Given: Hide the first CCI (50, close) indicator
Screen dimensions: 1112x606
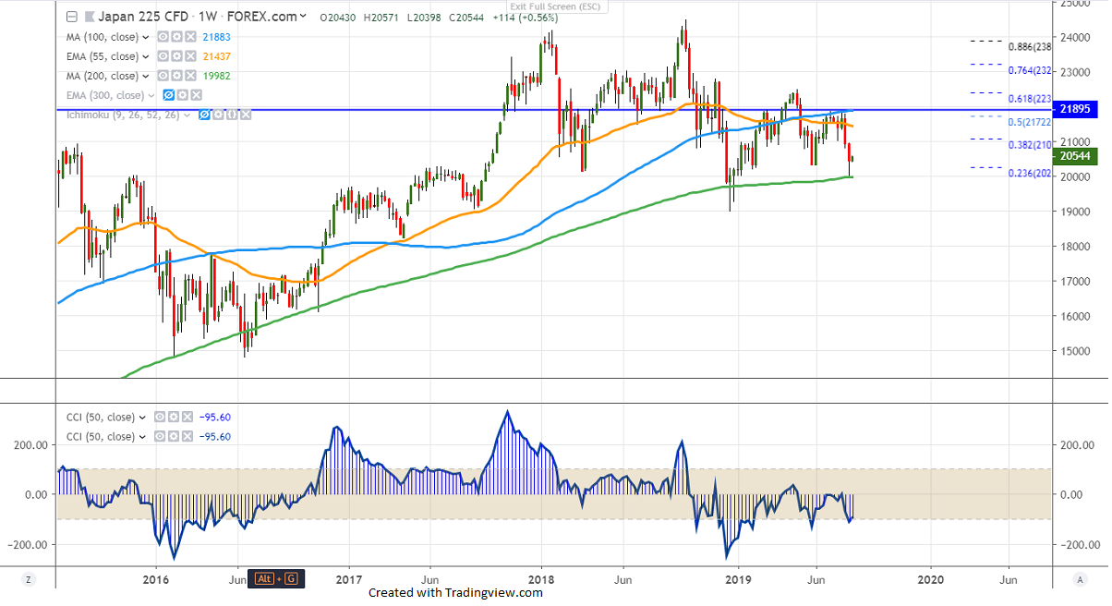Looking at the screenshot, I should click(159, 418).
